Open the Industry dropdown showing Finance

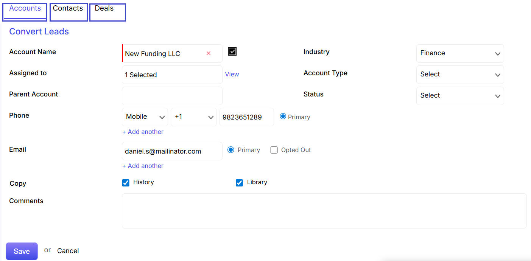pyautogui.click(x=460, y=53)
